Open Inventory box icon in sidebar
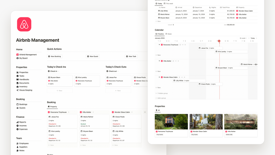The width and height of the screenshot is (275, 155). click(18, 87)
